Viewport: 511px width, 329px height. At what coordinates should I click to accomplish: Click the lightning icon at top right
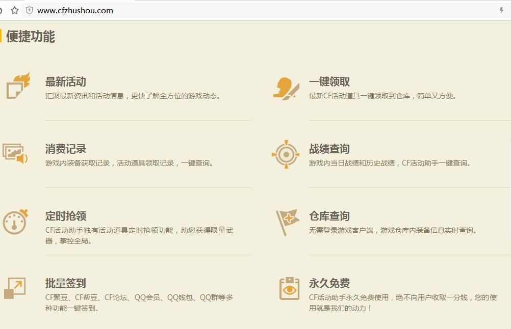pos(501,10)
